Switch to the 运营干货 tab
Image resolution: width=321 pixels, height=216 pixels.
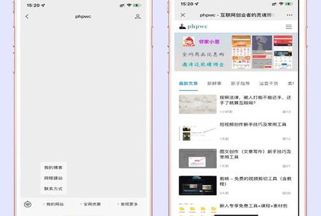269,84
